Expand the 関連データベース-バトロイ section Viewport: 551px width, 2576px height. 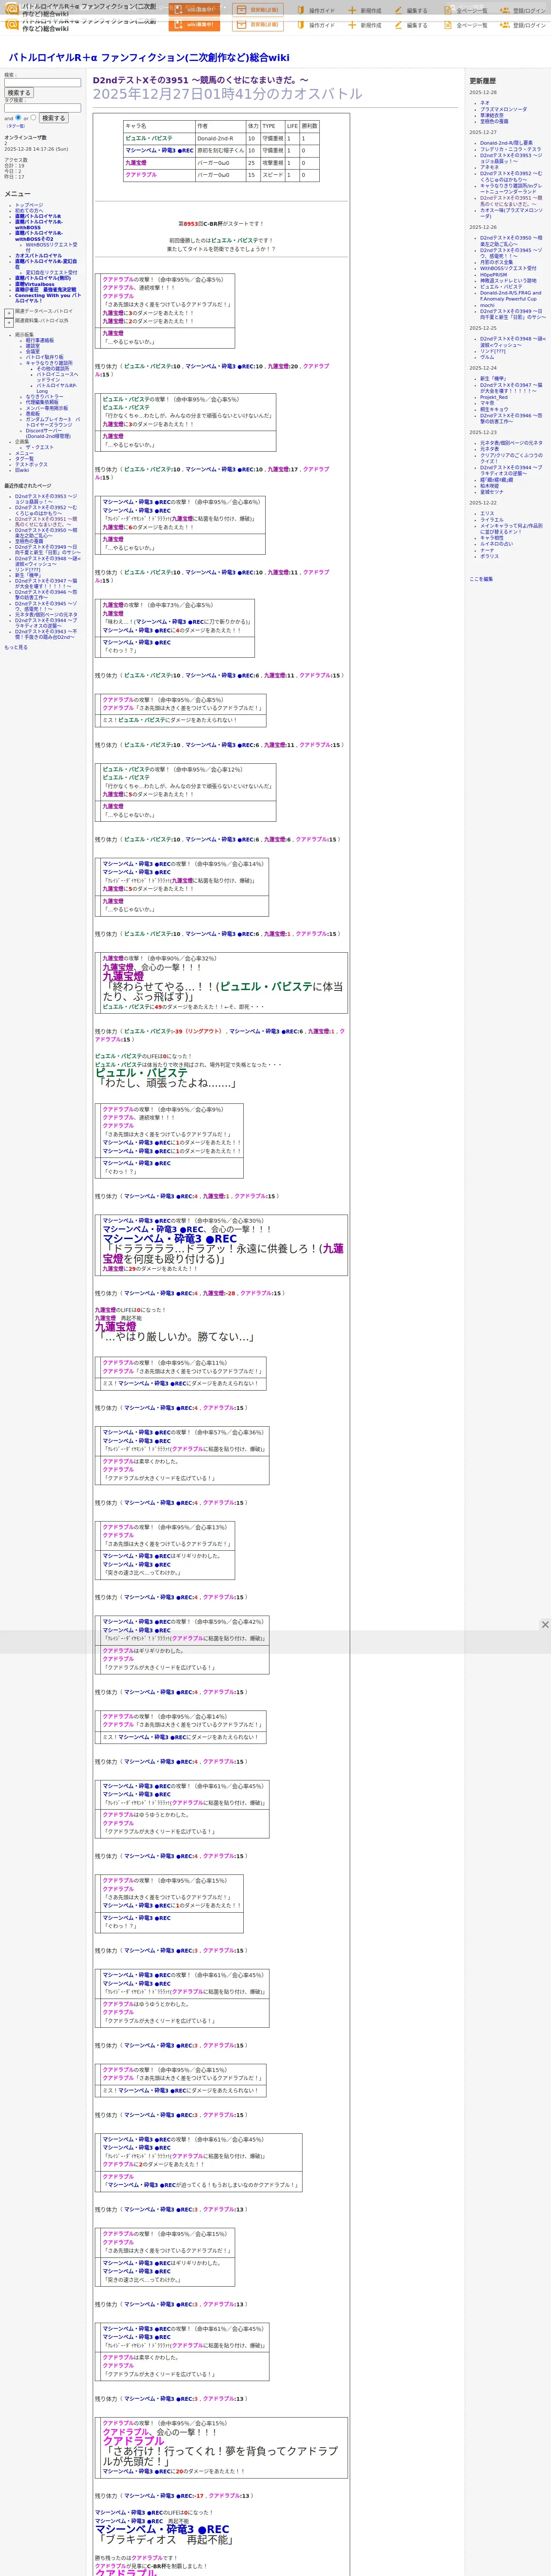click(9, 313)
